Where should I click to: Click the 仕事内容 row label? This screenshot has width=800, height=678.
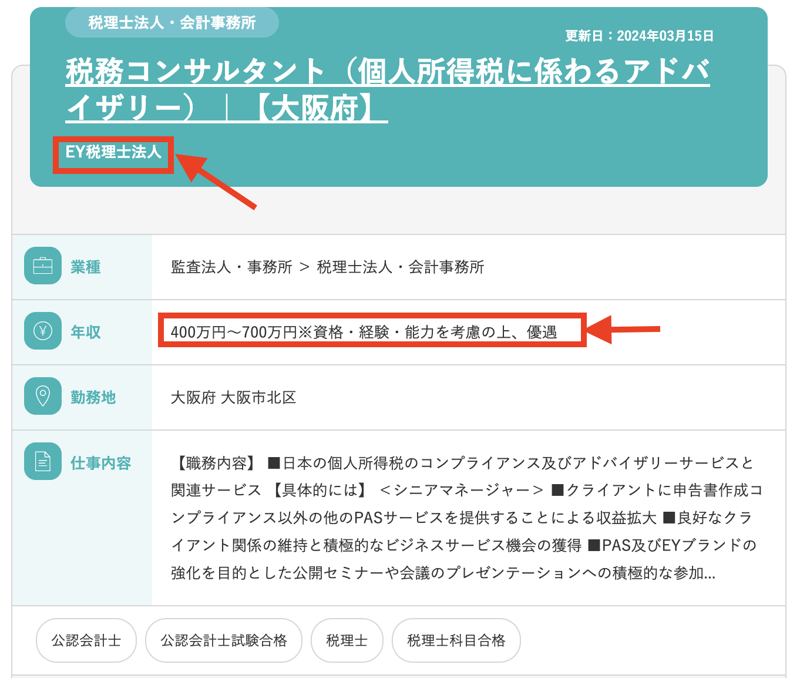tap(100, 464)
